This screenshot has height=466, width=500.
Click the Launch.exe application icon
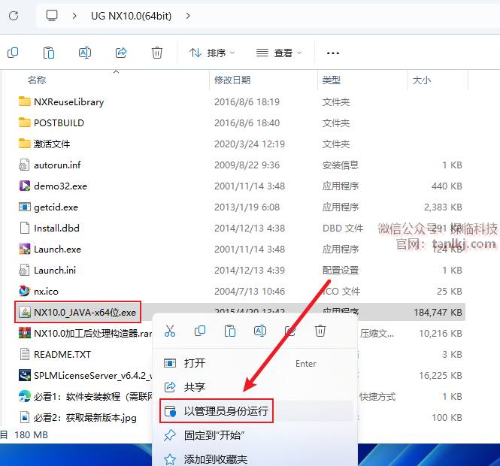(x=25, y=249)
